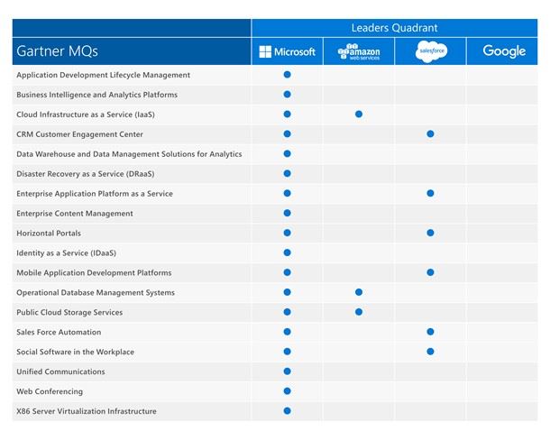
Task: Click Amazon dot for Operational Database Management
Action: click(359, 292)
